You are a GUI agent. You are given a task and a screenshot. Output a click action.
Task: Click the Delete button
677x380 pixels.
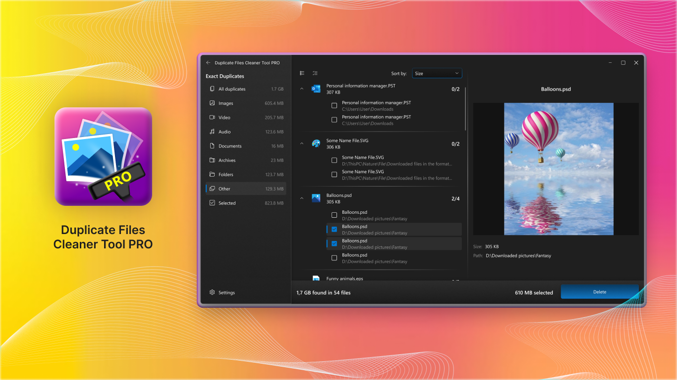coord(600,292)
